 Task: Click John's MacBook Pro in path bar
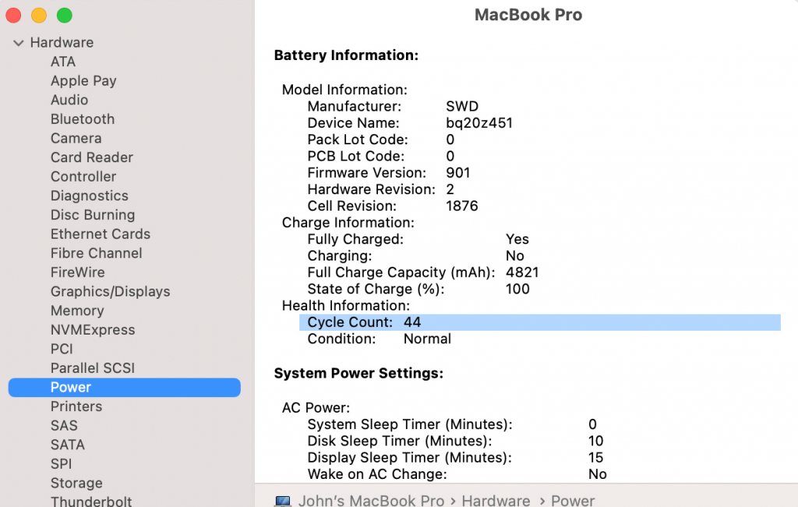click(371, 501)
